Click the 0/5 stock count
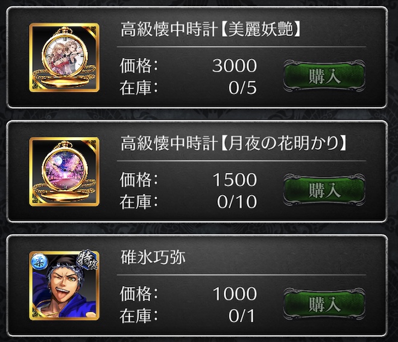This screenshot has height=342, width=398. pos(242,88)
